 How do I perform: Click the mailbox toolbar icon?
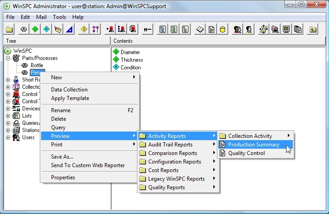pos(275,29)
